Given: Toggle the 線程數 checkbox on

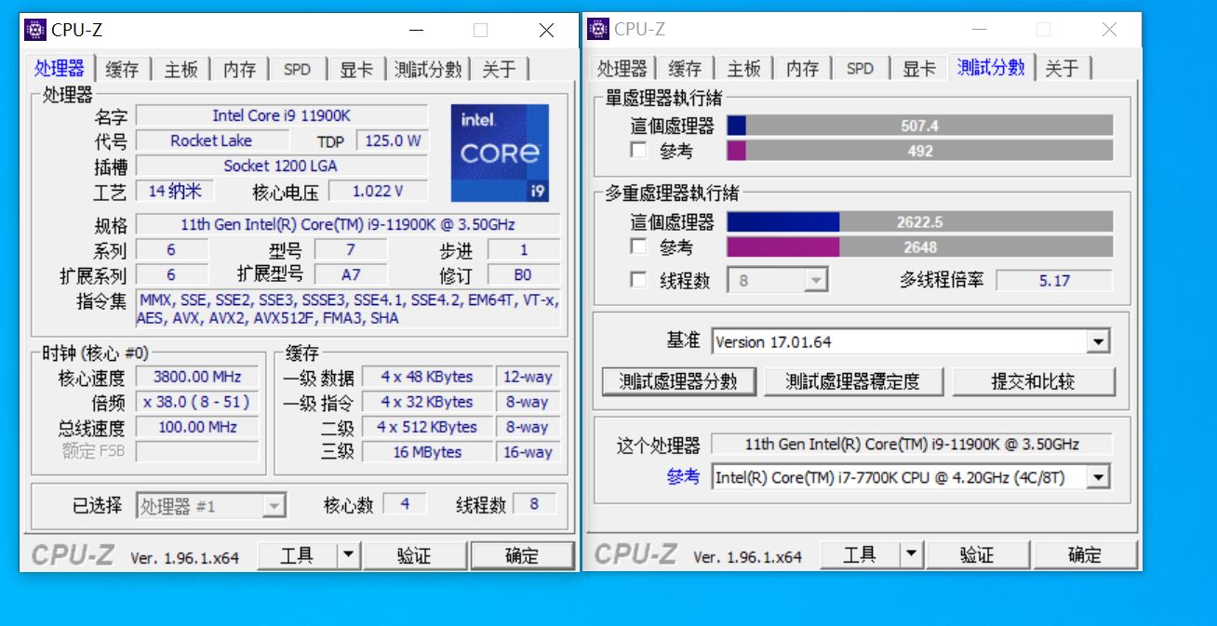Looking at the screenshot, I should pos(638,278).
